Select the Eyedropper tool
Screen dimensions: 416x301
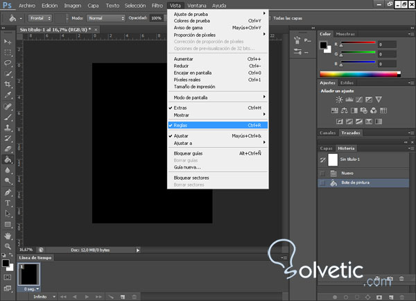click(8, 94)
